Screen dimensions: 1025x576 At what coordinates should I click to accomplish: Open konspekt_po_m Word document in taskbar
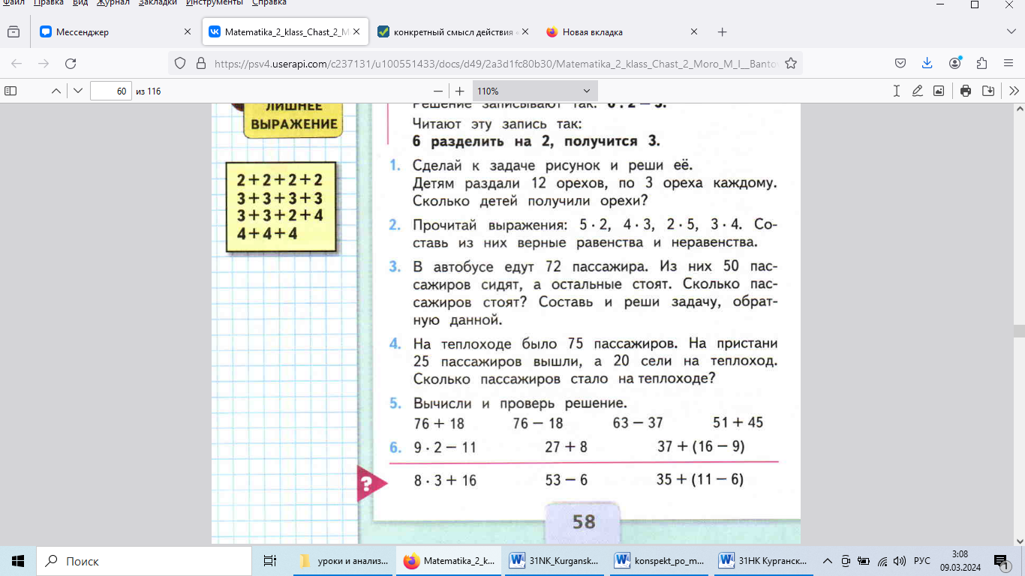coord(659,560)
